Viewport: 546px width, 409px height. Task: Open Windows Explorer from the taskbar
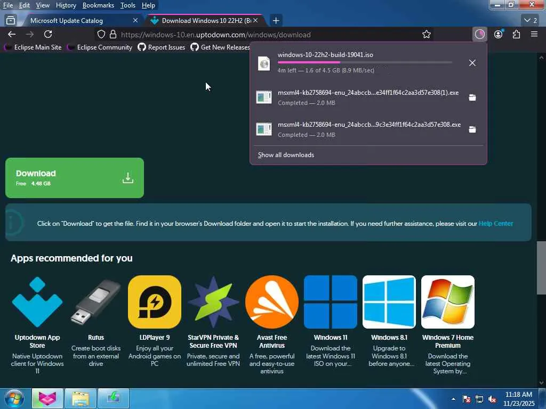(x=81, y=398)
